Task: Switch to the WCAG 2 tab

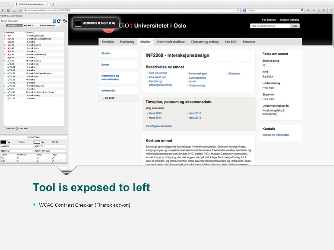Action: 14,25
